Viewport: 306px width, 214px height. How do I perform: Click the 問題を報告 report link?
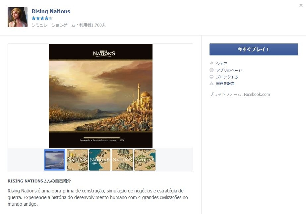point(225,84)
